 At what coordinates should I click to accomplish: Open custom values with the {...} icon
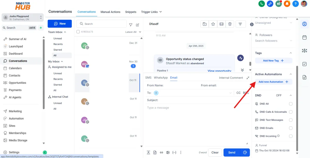[174, 152]
